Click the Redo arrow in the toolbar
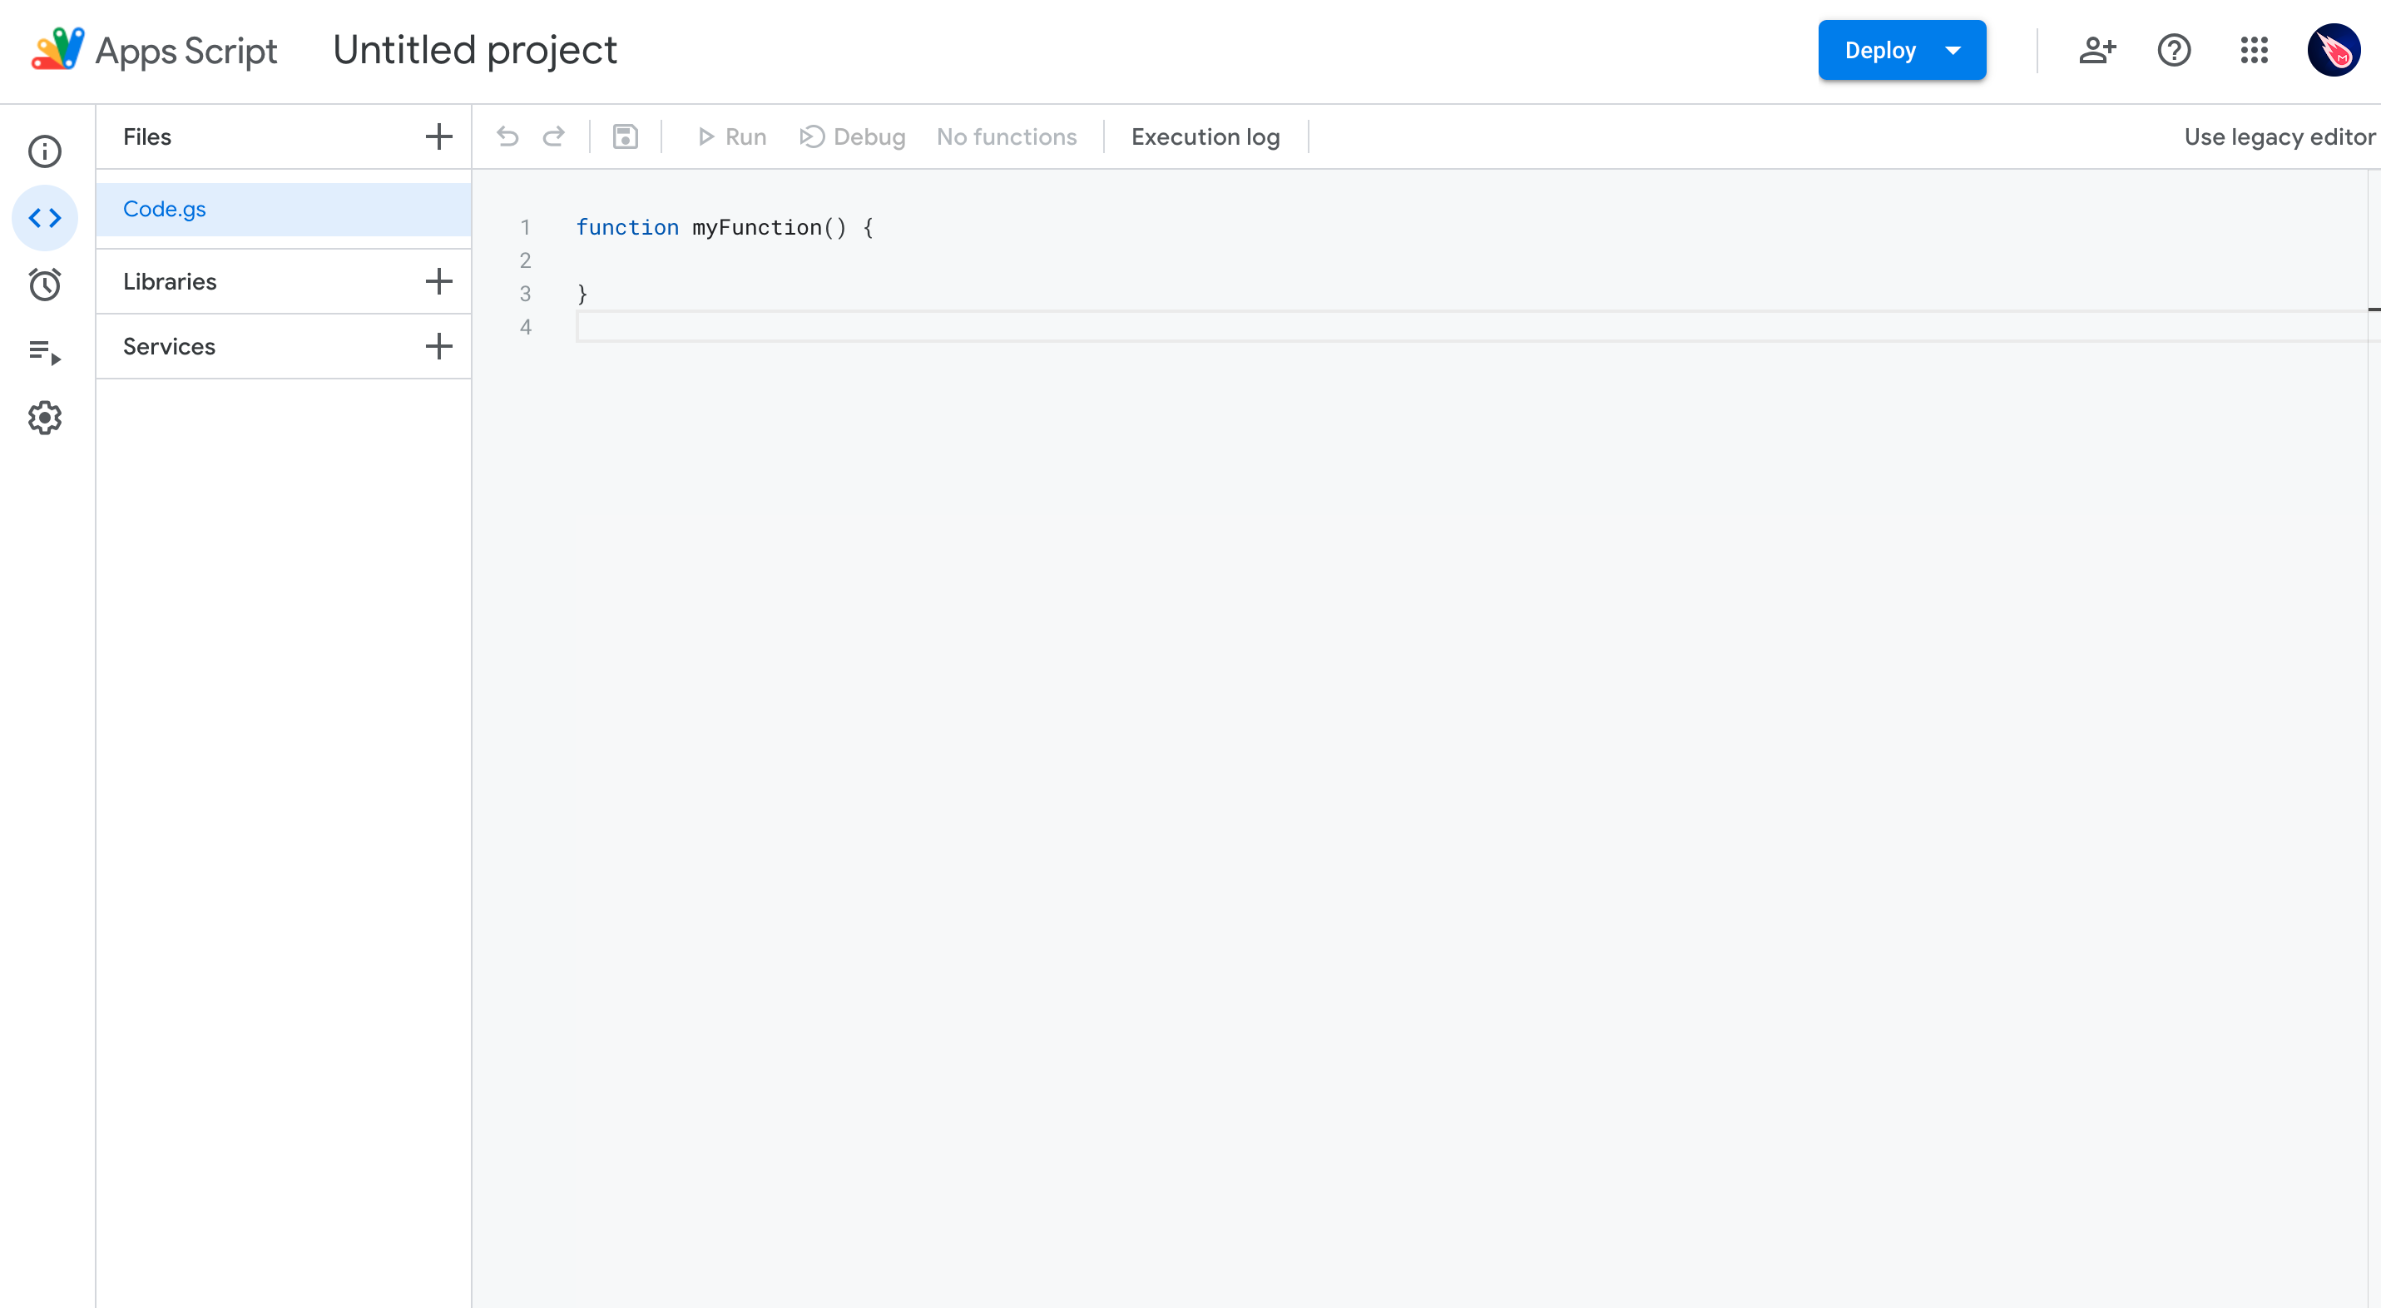This screenshot has height=1308, width=2381. tap(554, 136)
